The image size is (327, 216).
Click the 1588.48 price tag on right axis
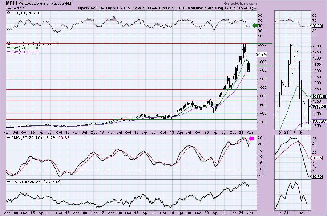[x=319, y=96]
